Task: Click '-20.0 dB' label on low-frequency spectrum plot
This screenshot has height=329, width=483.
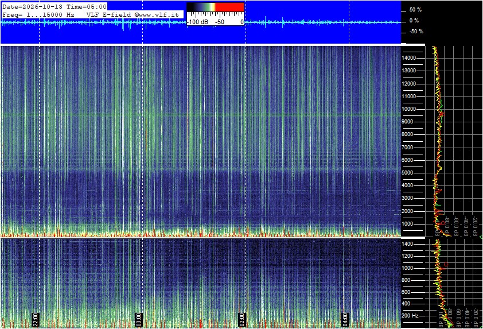Action: tap(476, 318)
